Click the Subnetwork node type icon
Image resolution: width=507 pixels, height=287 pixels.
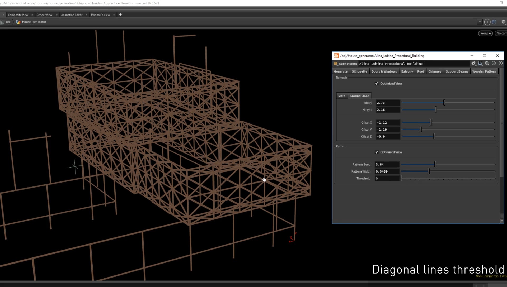(335, 64)
